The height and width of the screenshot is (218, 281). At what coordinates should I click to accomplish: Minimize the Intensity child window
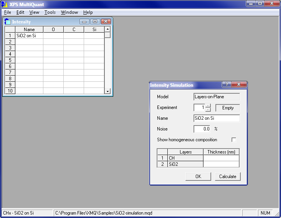pyautogui.click(x=85, y=22)
